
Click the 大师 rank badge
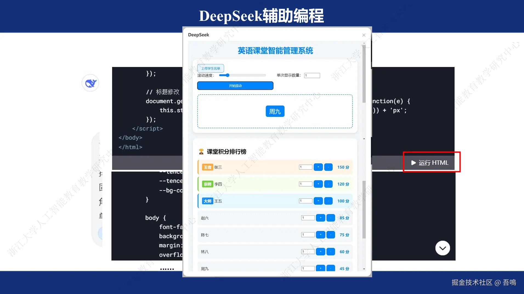[208, 201]
